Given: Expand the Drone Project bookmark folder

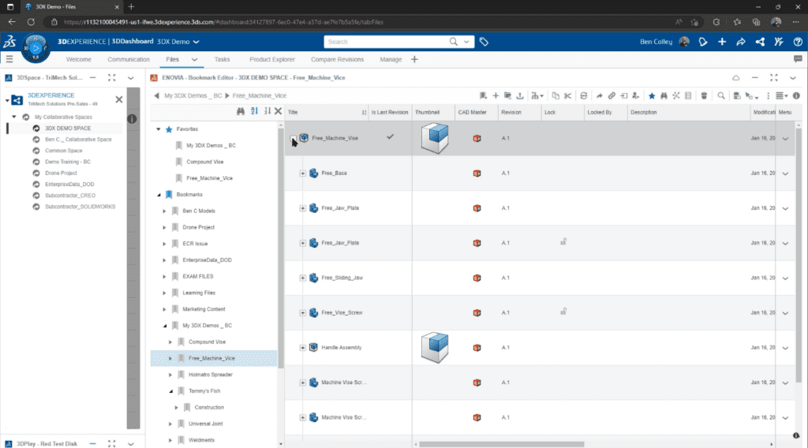Looking at the screenshot, I should click(x=164, y=227).
